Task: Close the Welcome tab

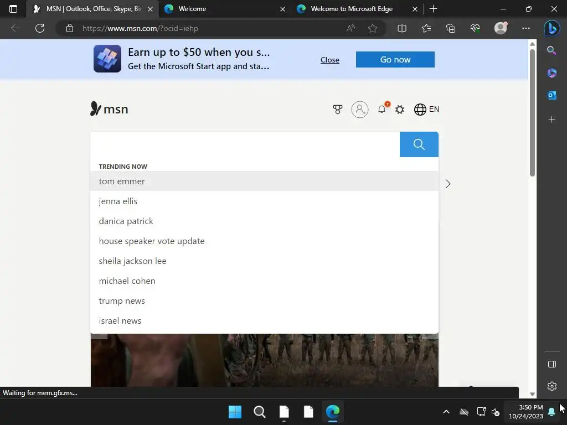Action: click(283, 9)
